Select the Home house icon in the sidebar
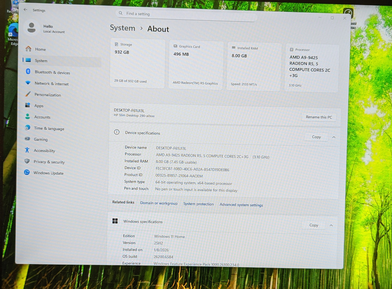Image resolution: width=392 pixels, height=289 pixels. [x=28, y=49]
